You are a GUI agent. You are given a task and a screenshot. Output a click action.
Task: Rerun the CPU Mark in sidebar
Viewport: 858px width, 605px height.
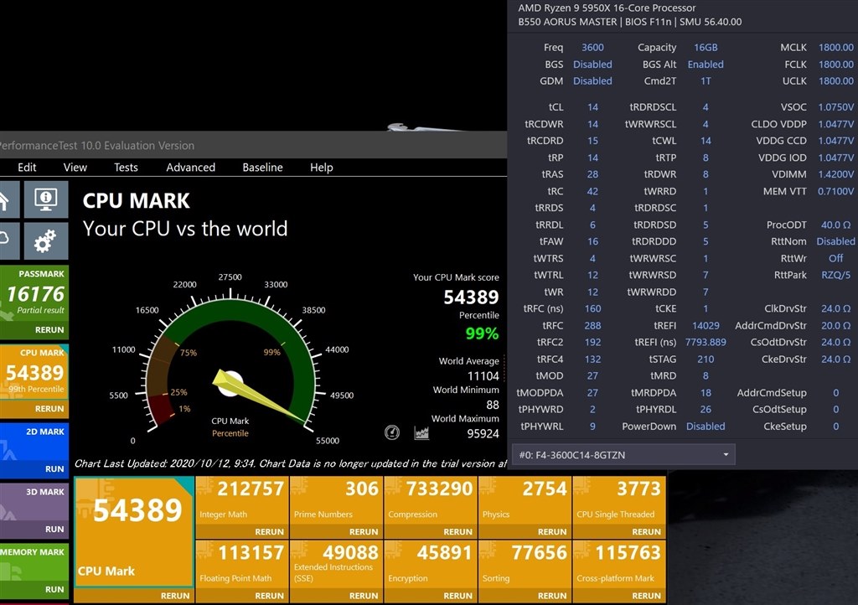point(49,409)
